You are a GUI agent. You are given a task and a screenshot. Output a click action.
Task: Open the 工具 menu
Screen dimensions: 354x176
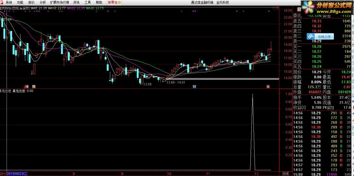[88, 2]
